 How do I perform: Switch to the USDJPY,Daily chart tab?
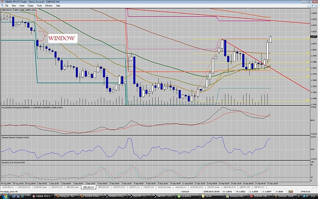point(213,187)
